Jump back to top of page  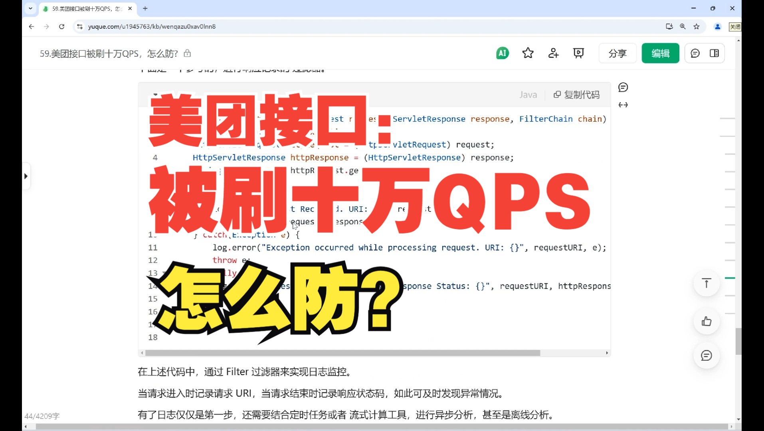707,283
